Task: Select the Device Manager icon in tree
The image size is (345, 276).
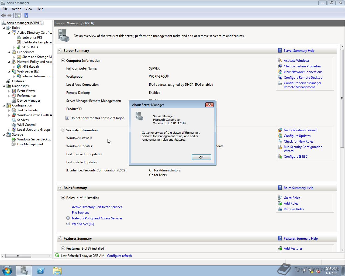Action: (x=14, y=101)
